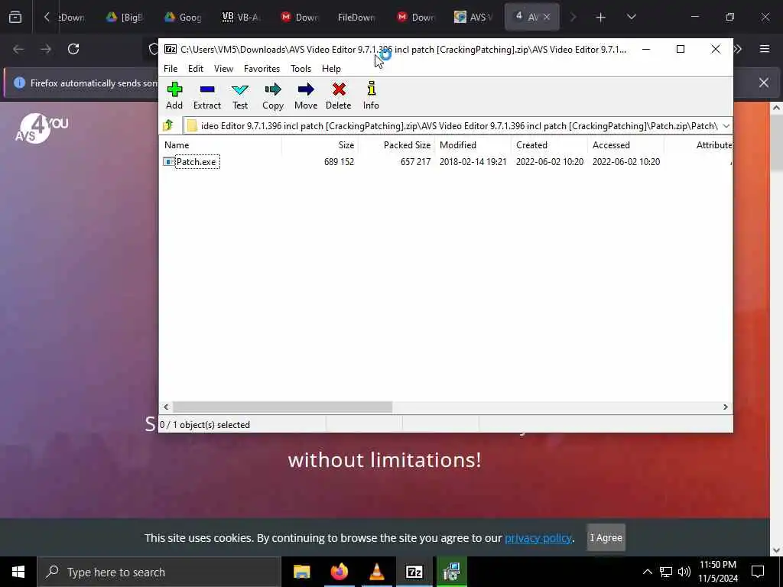The image size is (783, 587).
Task: Switch to the VB-A browser tab
Action: click(x=242, y=18)
